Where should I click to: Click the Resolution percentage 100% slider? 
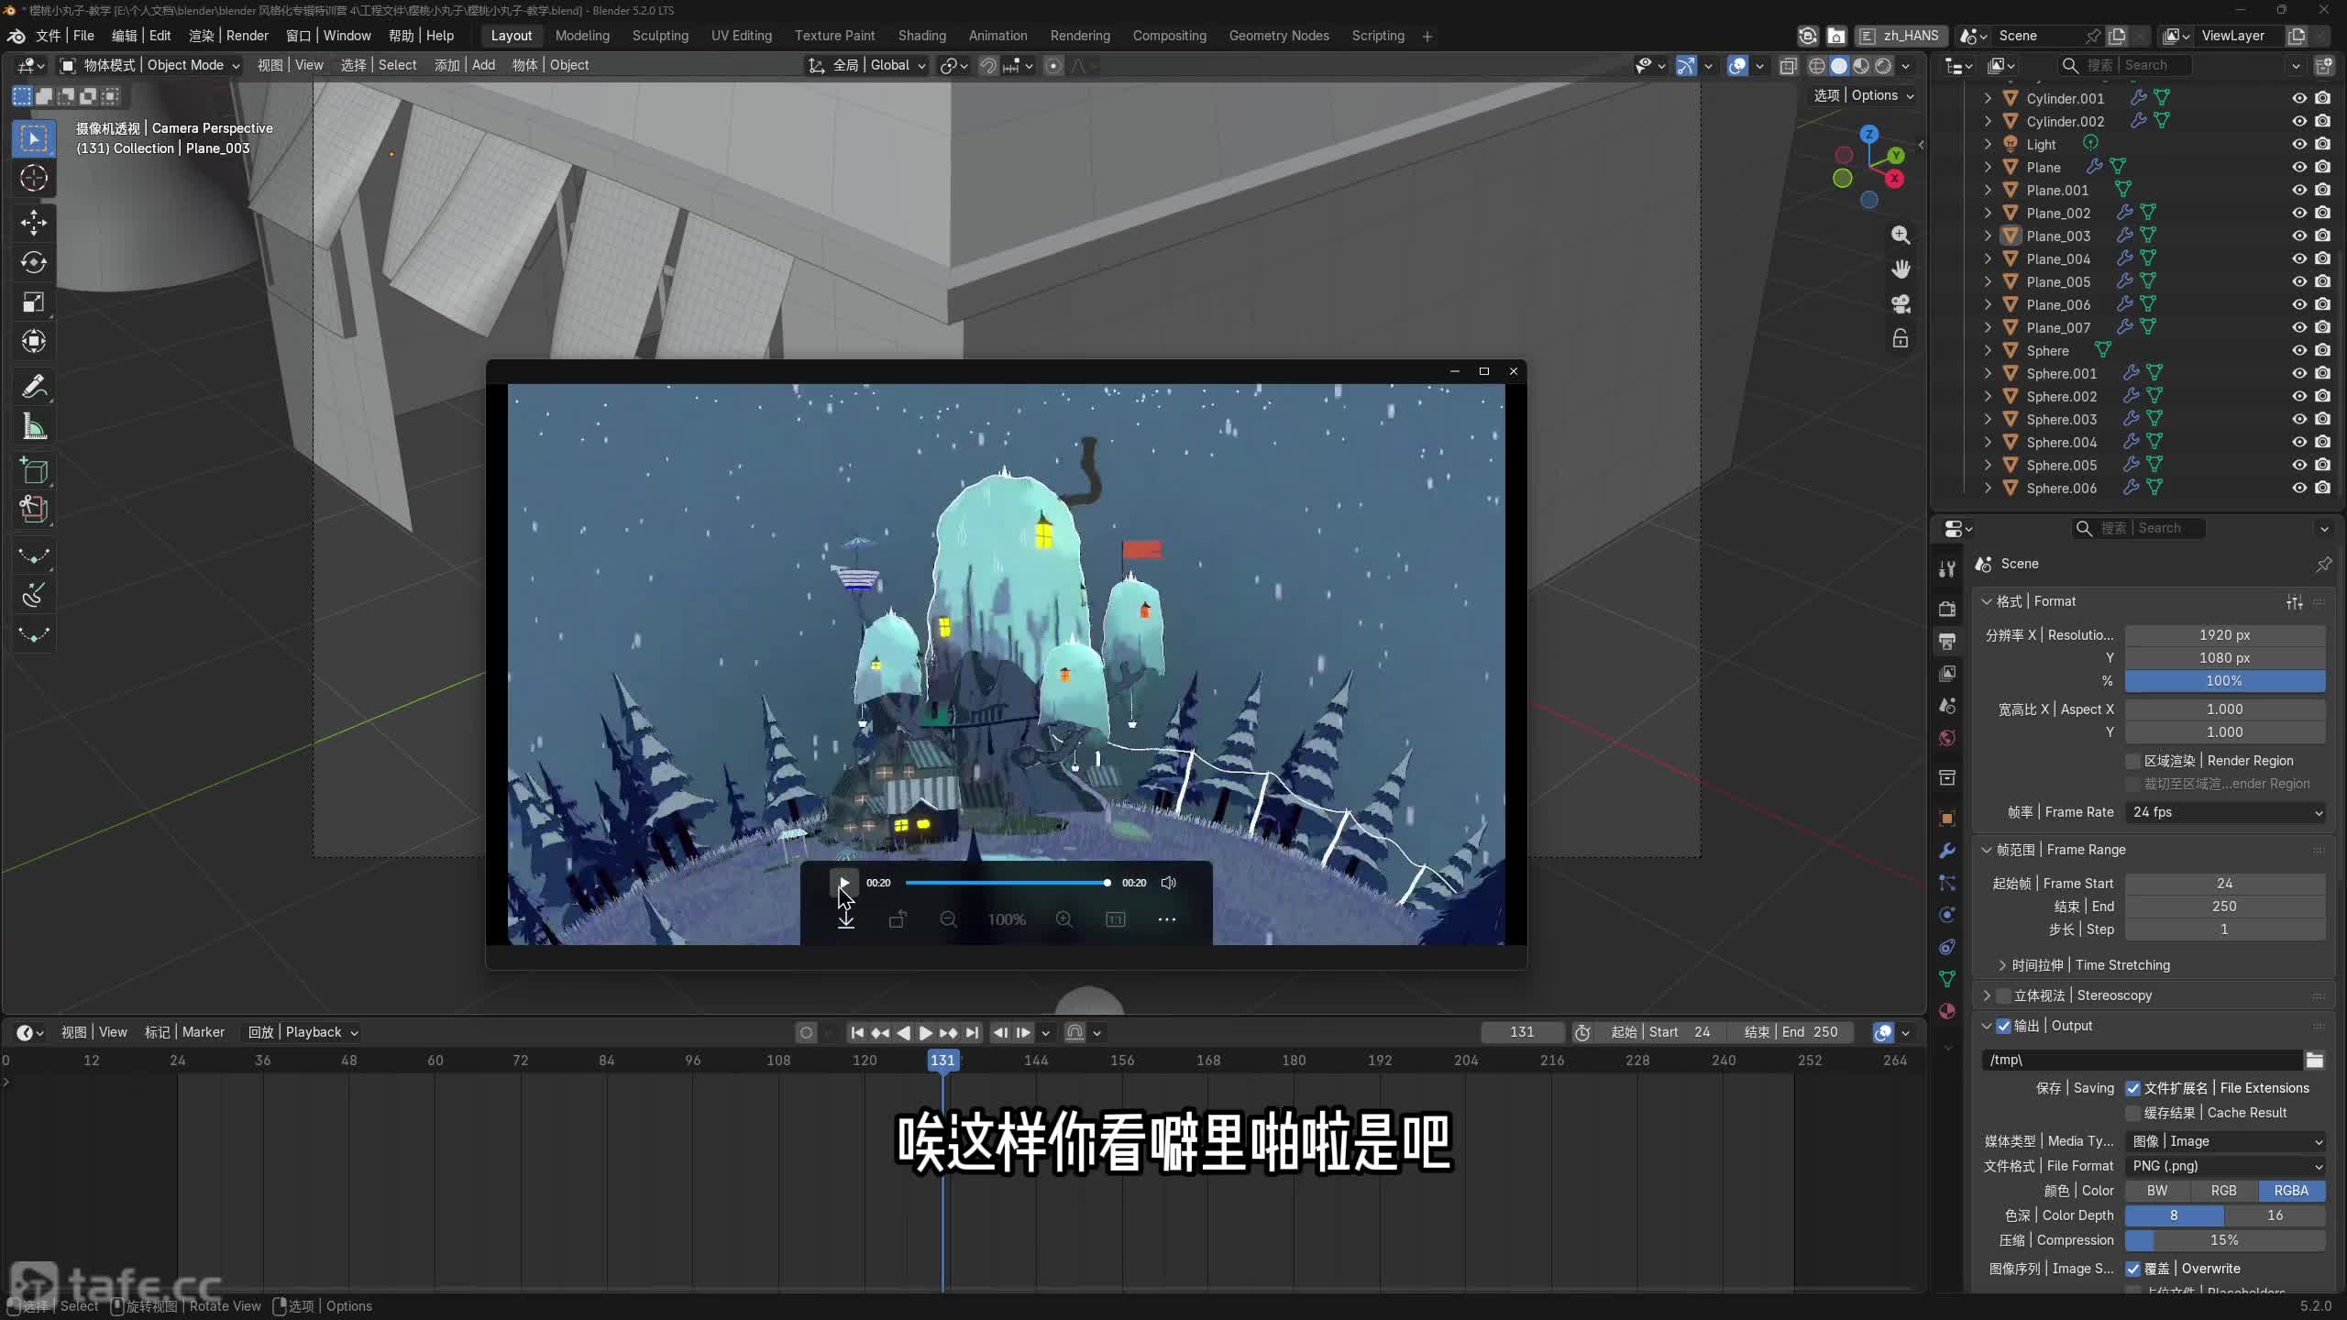click(x=2225, y=681)
